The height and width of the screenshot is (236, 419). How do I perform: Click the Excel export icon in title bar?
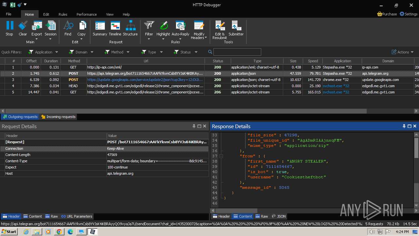13,5
